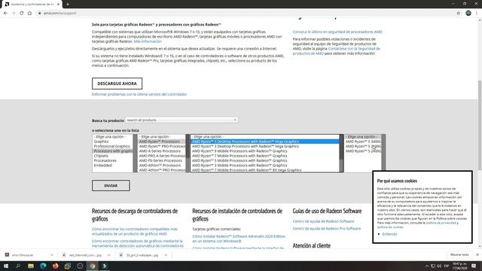Open the find compatible drivers link
Image resolution: width=482 pixels, height=271 pixels.
(135, 231)
